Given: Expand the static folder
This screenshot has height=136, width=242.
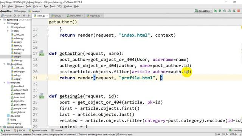Looking at the screenshot, I should click(x=8, y=31).
